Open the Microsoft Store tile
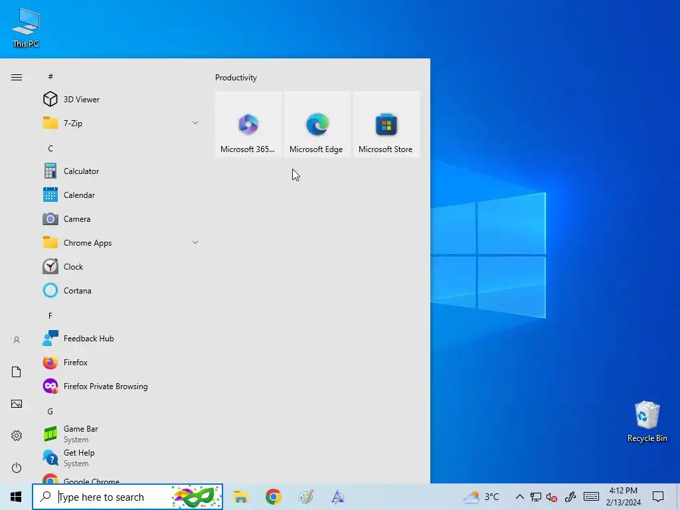The width and height of the screenshot is (680, 510). pos(386,124)
